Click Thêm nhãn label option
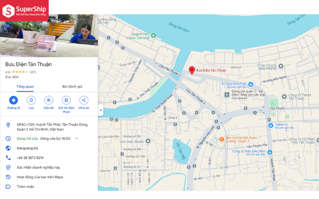The image size is (319, 199). 26,187
